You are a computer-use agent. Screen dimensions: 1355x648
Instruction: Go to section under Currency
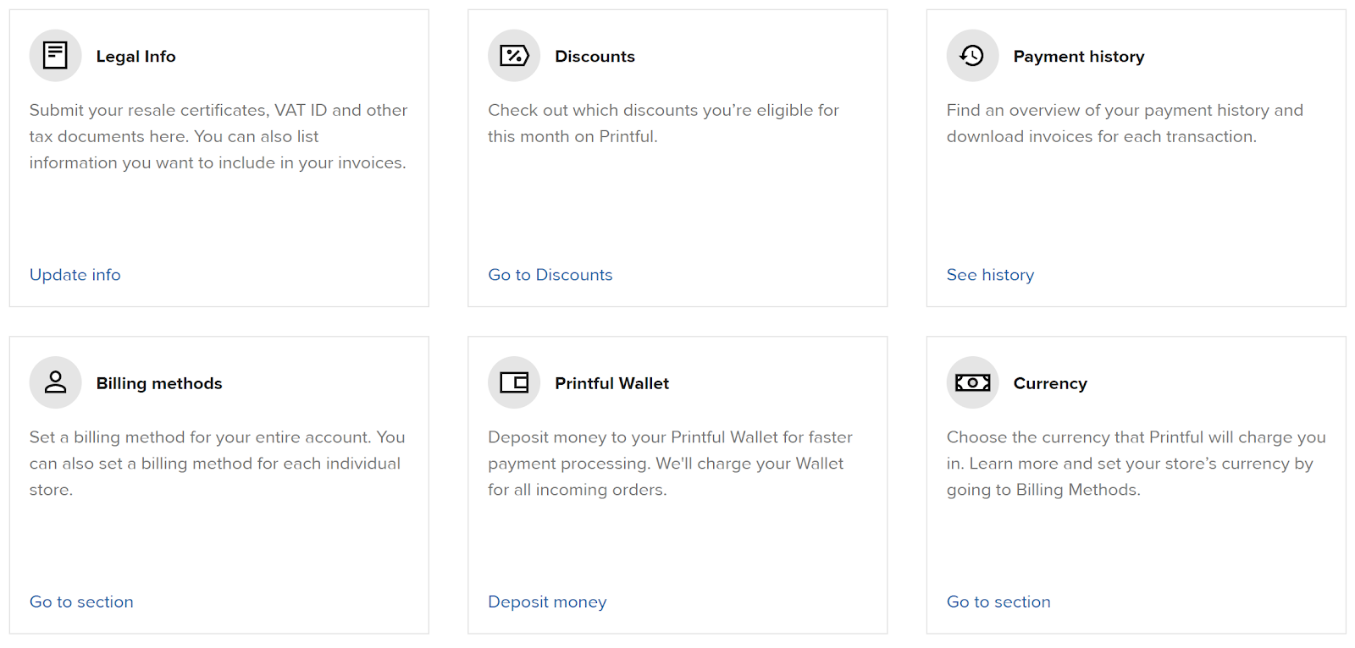click(998, 601)
